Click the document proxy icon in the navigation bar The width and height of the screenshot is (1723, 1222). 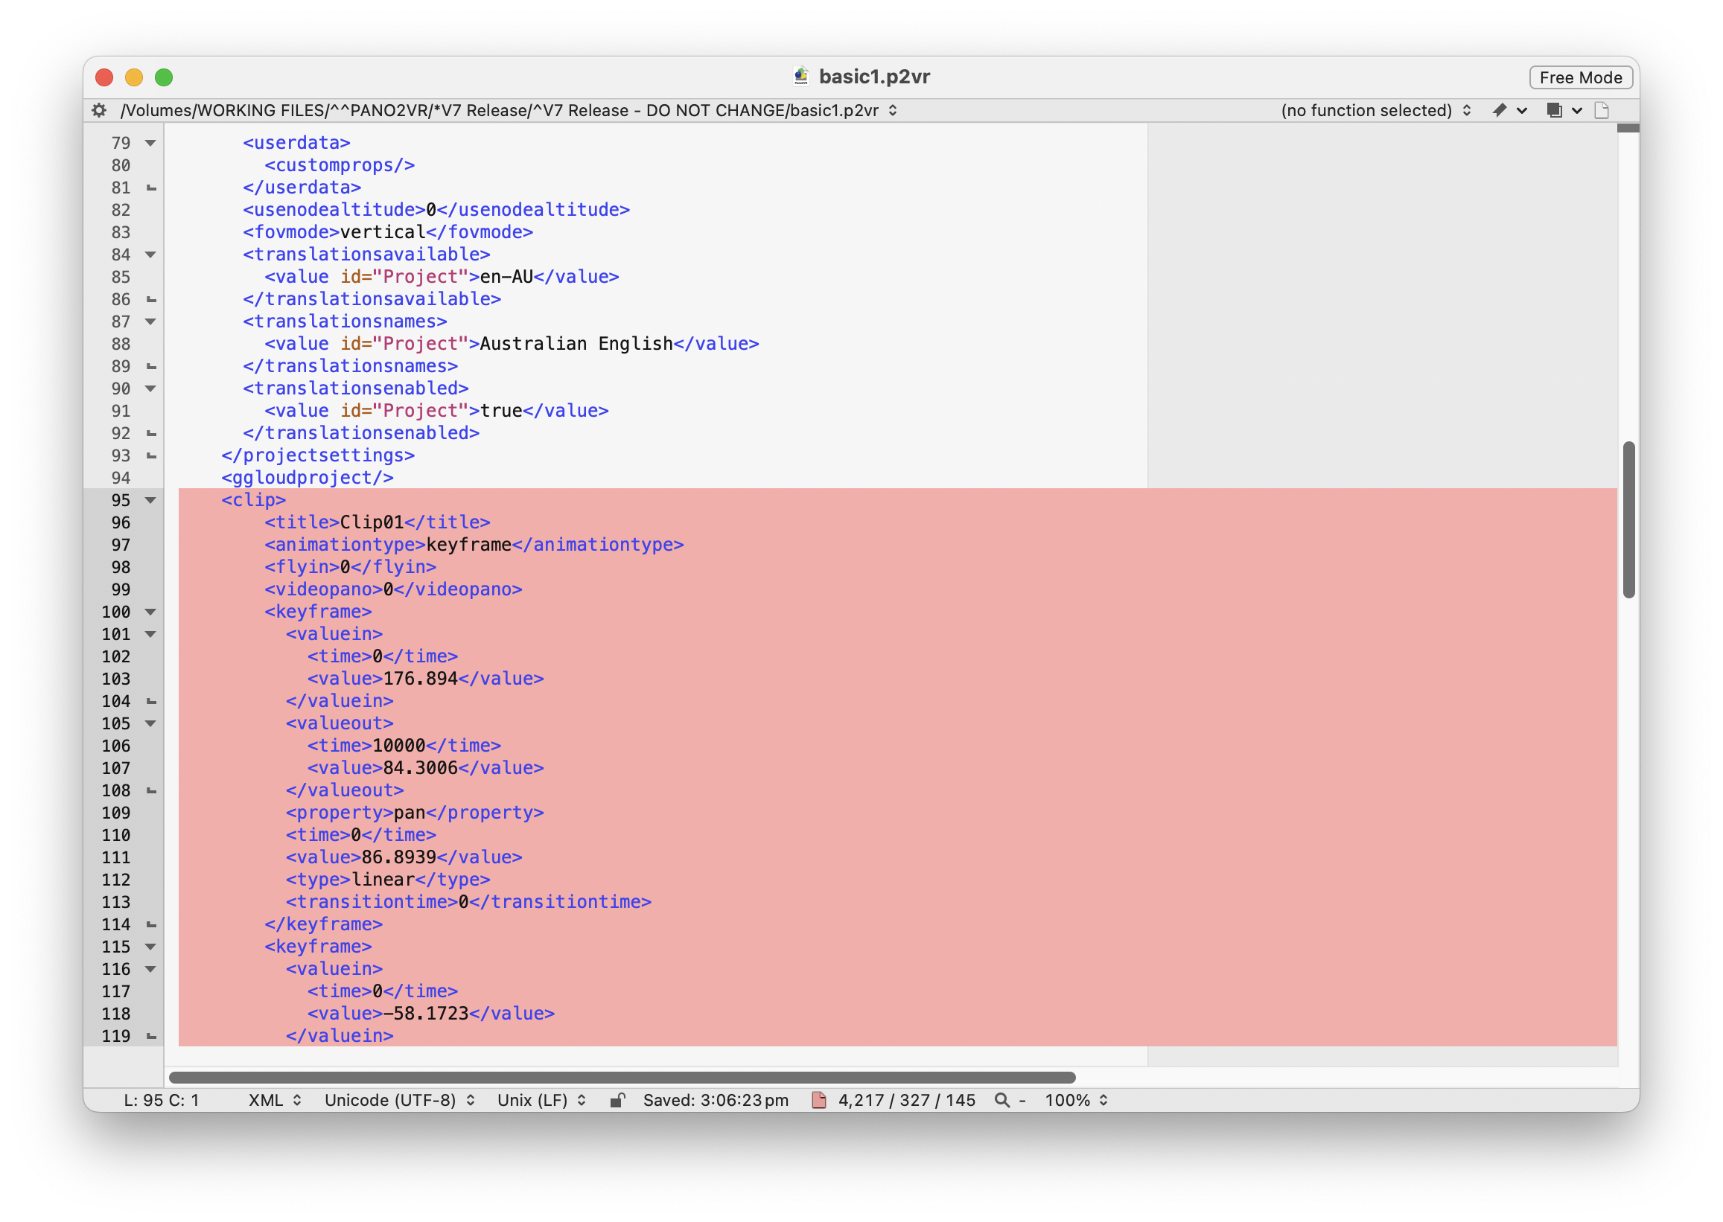[1602, 111]
